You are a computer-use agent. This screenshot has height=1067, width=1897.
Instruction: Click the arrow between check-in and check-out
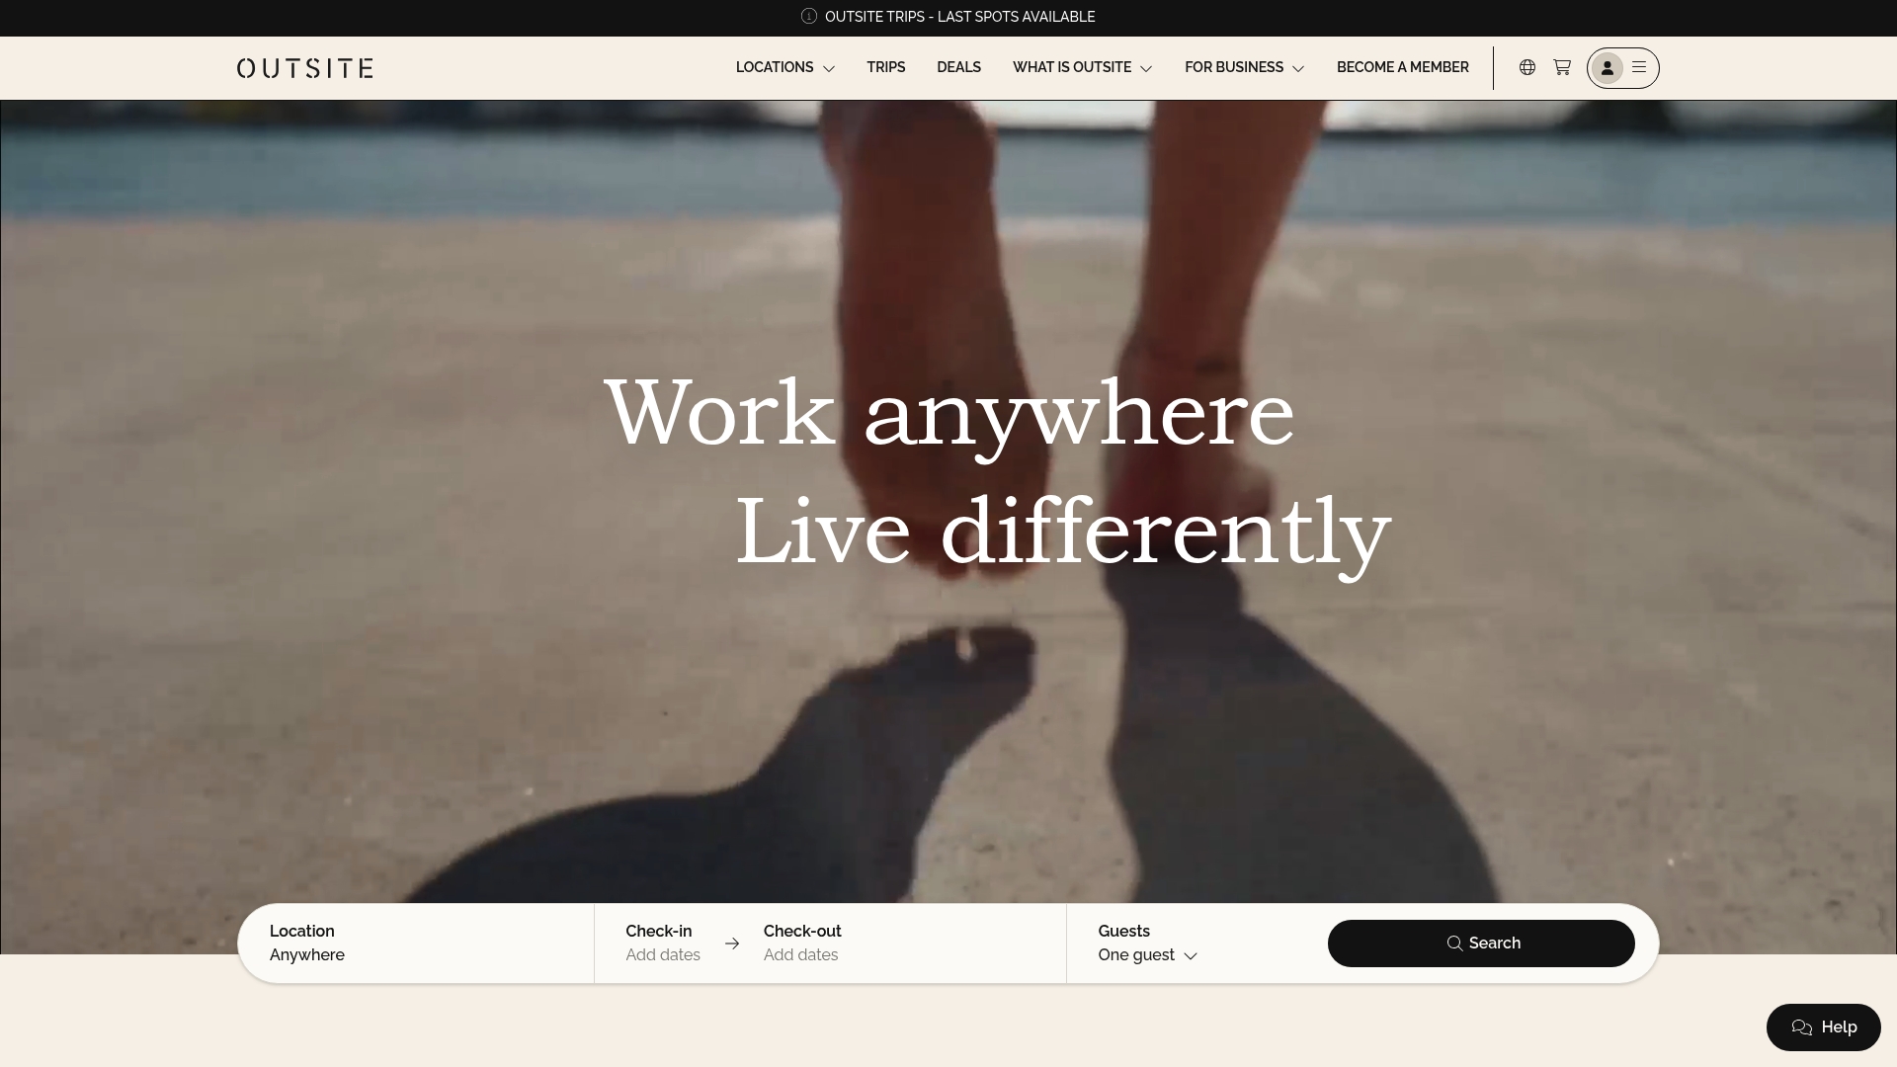click(732, 944)
